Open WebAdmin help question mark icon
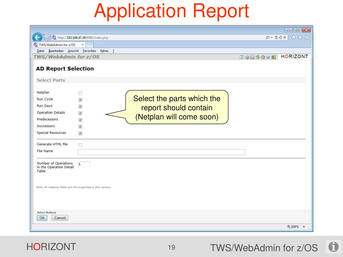 [x=268, y=57]
